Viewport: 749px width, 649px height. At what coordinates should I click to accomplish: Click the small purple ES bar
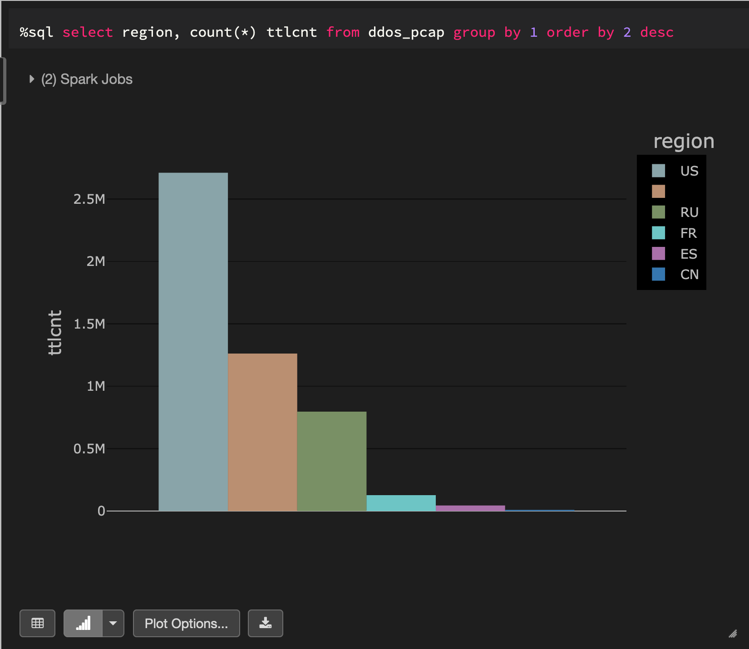point(470,508)
